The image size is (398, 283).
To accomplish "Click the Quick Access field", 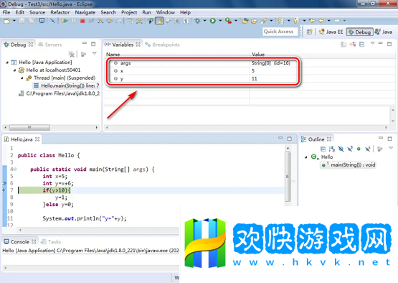I will point(280,32).
